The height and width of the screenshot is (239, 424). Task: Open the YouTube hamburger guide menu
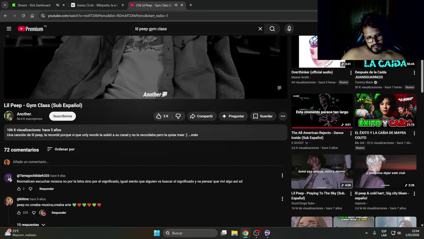9,29
